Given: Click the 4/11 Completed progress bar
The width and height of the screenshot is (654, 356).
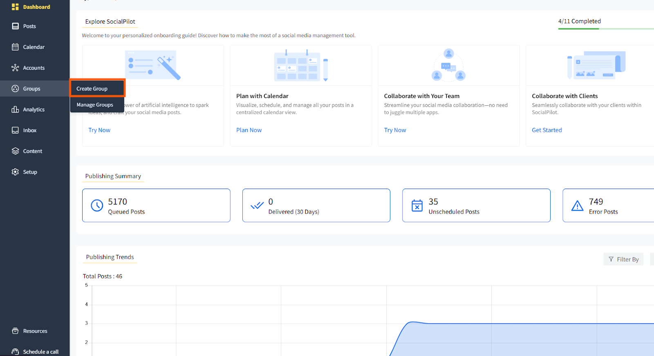Looking at the screenshot, I should 606,29.
